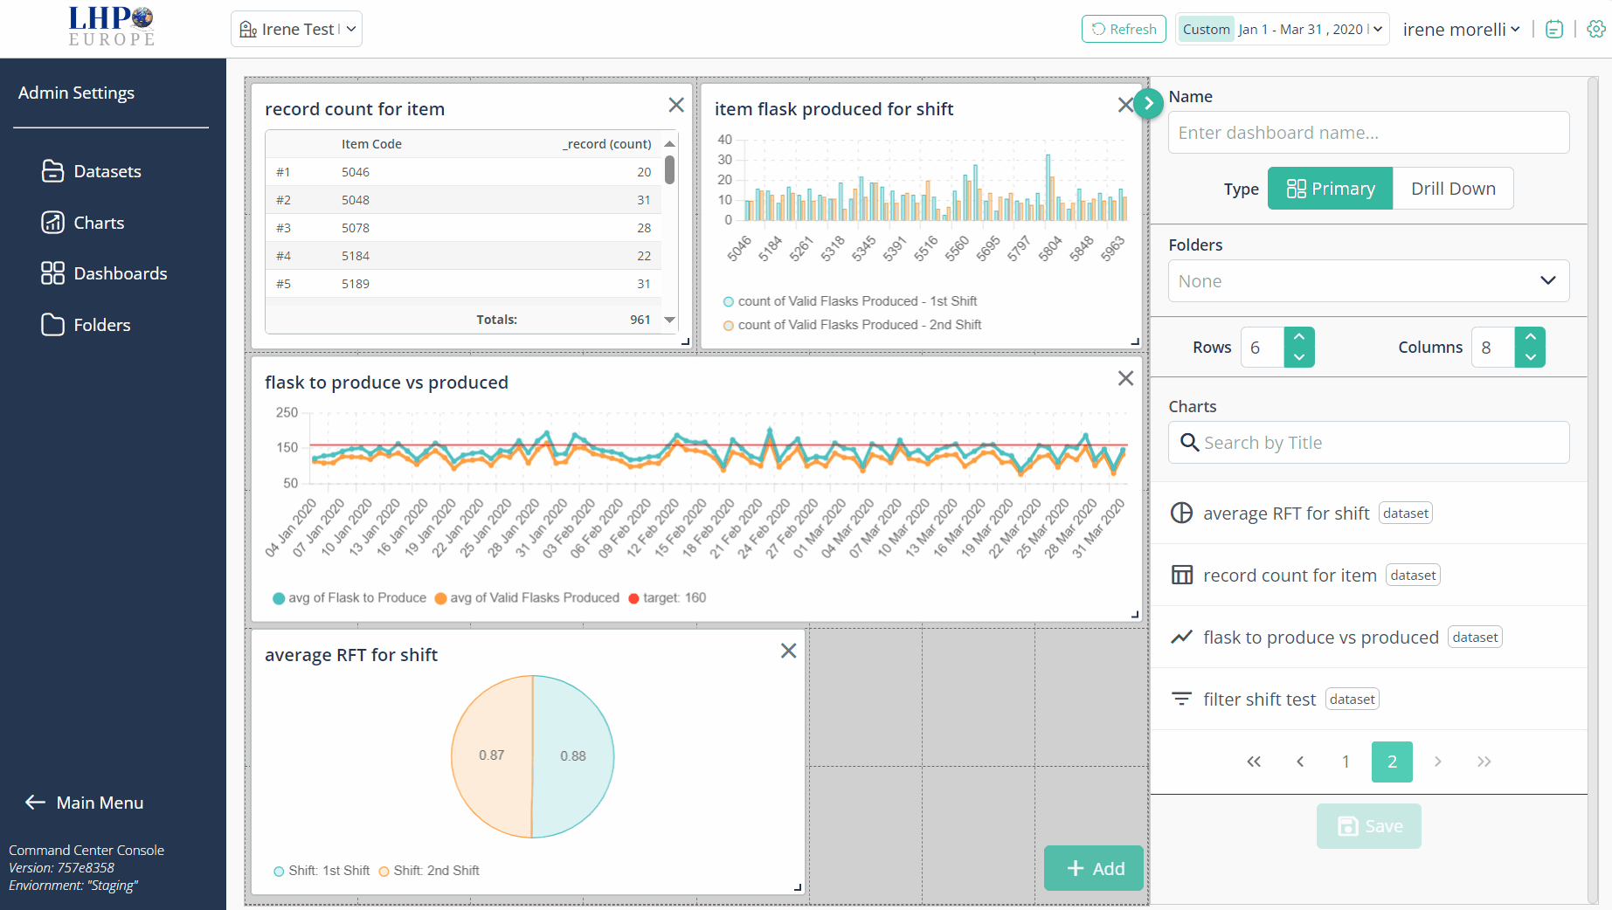Image resolution: width=1612 pixels, height=910 pixels.
Task: Remove the item flask produced for shift widget
Action: 1125,105
